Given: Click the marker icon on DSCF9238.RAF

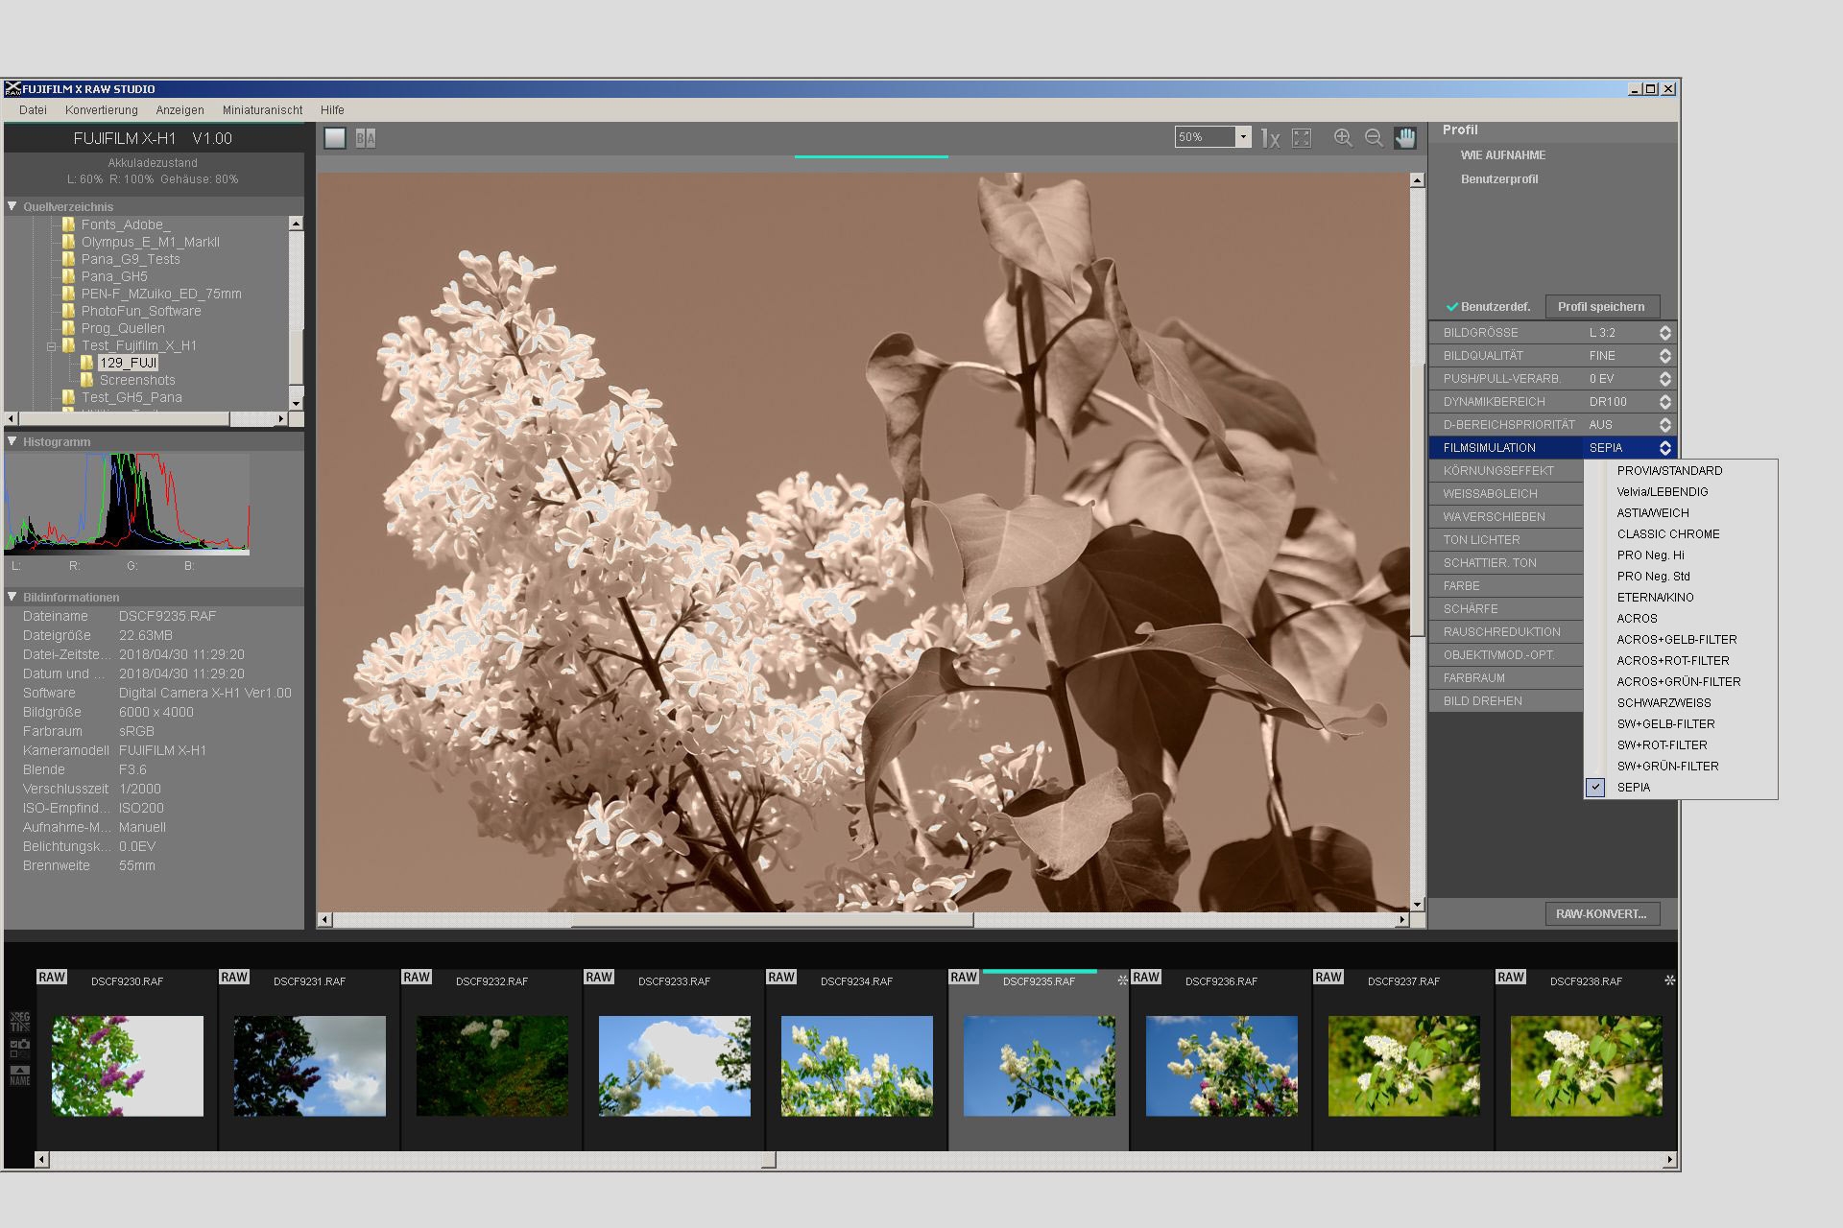Looking at the screenshot, I should [1669, 980].
